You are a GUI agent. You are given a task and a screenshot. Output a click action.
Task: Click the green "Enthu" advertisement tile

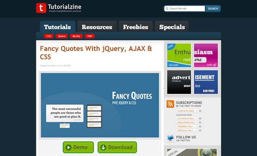[x=179, y=55]
